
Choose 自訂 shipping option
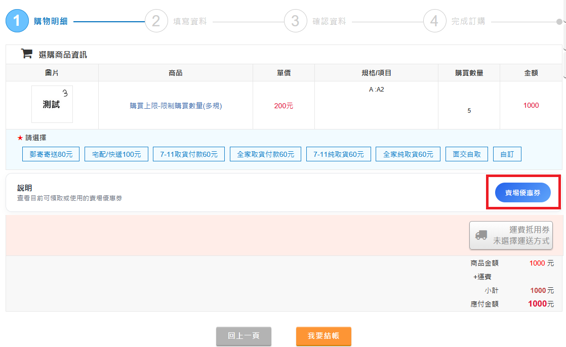[x=507, y=154]
